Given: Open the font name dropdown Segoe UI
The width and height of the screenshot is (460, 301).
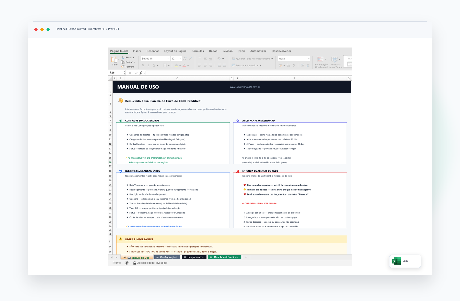Looking at the screenshot, I should [155, 59].
